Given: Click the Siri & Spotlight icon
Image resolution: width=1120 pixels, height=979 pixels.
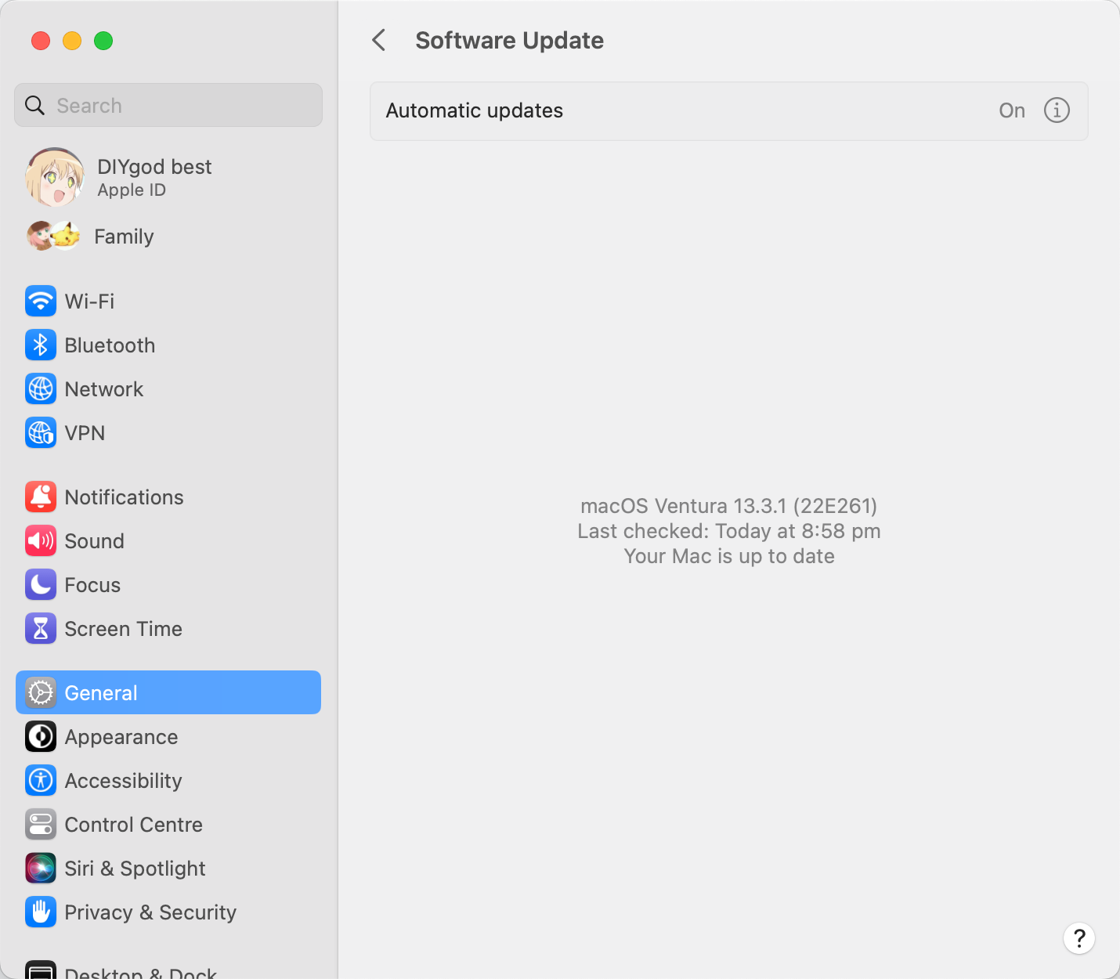Looking at the screenshot, I should pos(41,868).
